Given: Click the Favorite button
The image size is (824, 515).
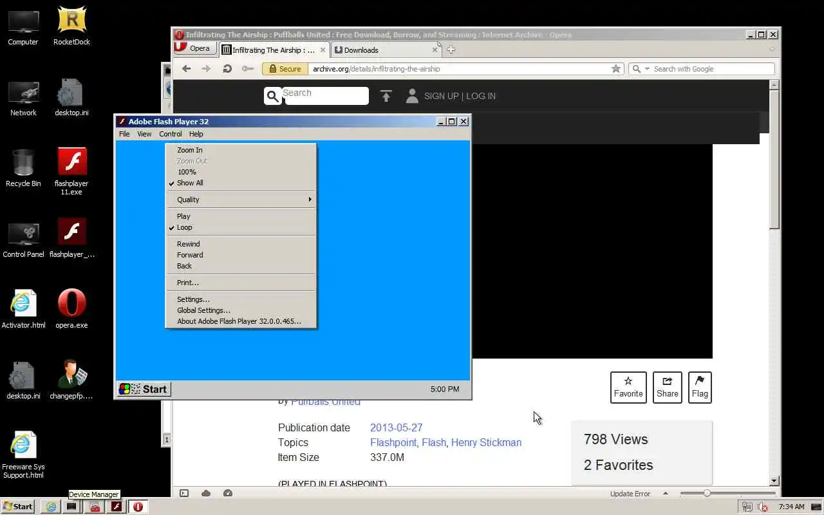Looking at the screenshot, I should [628, 388].
